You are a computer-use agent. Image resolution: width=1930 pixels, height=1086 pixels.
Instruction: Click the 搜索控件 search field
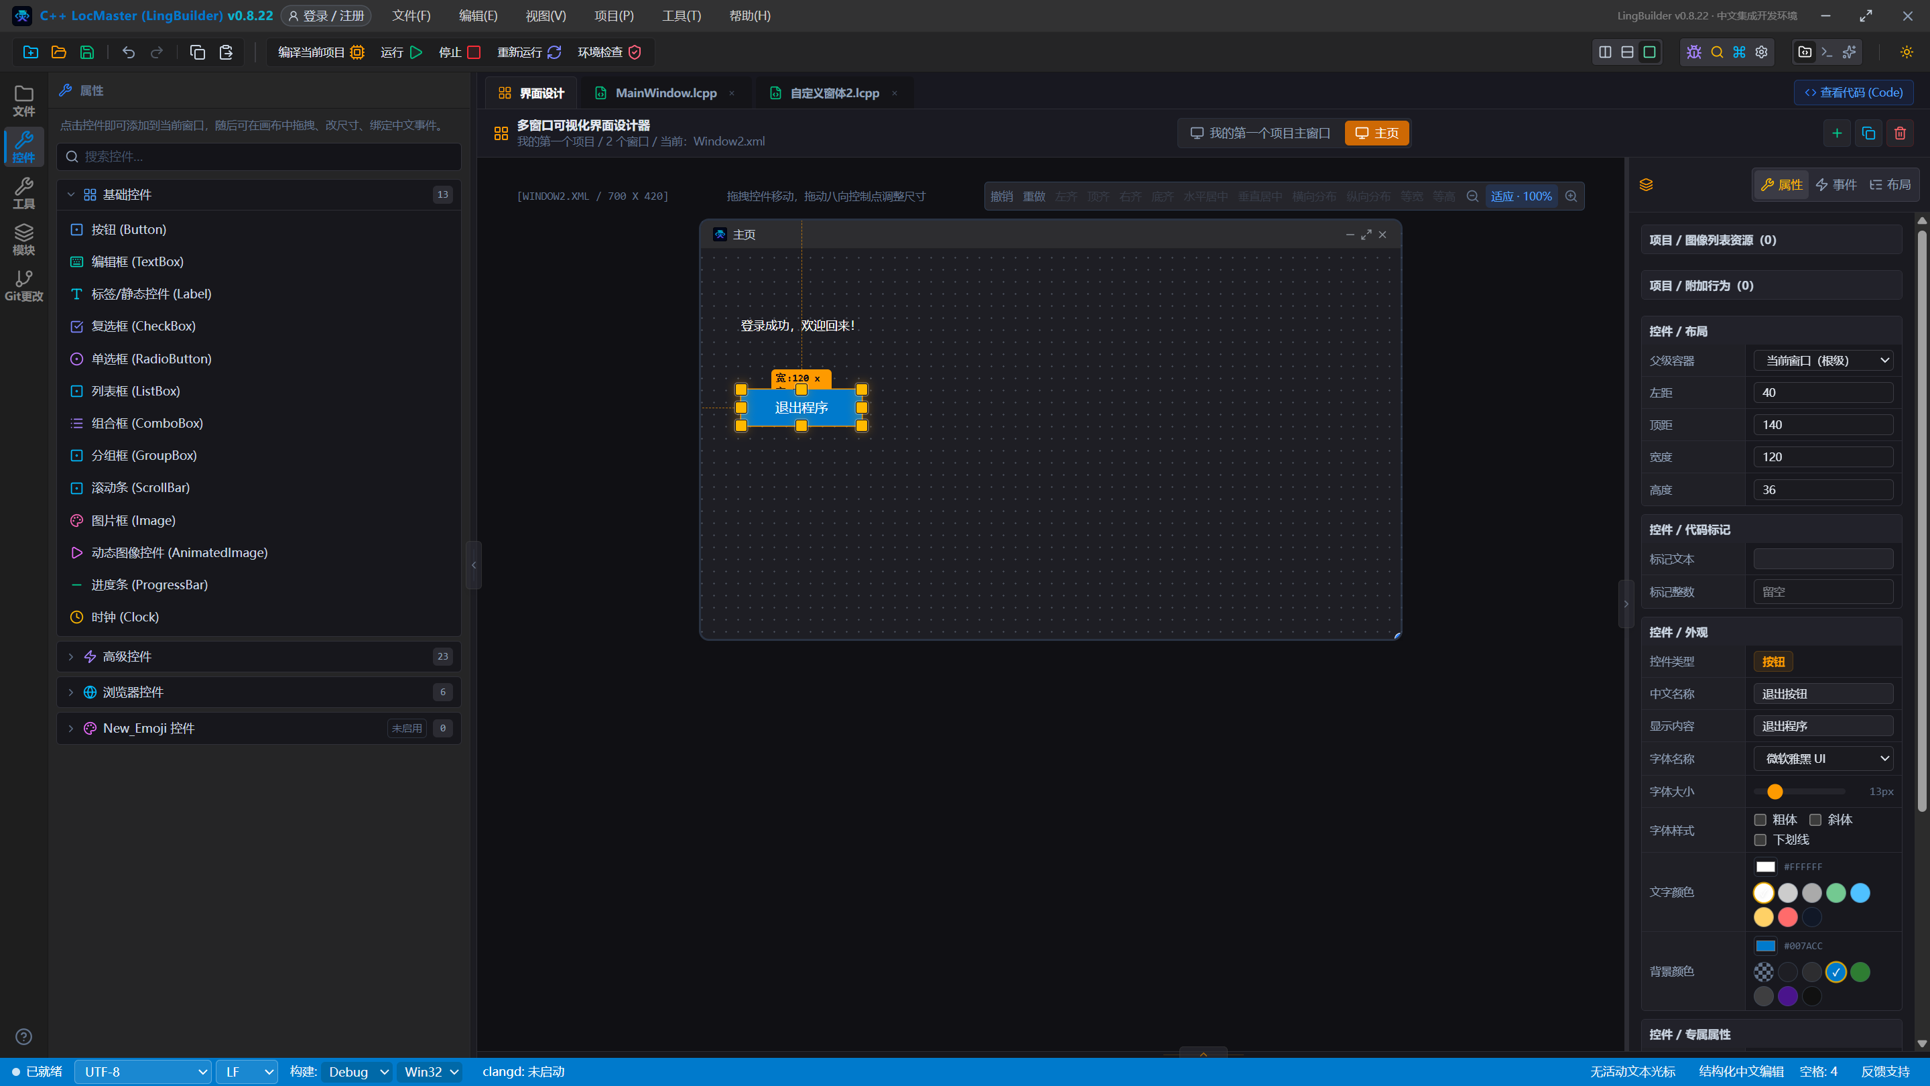259,157
